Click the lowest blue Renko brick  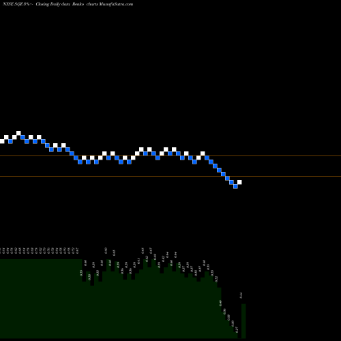click(x=235, y=186)
